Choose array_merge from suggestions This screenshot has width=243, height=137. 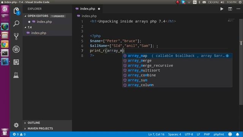tap(177, 61)
